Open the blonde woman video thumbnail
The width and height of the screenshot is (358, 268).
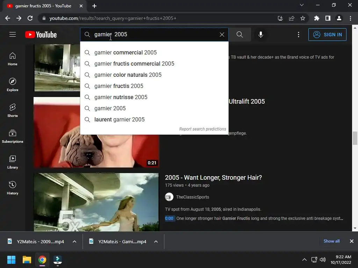96,202
